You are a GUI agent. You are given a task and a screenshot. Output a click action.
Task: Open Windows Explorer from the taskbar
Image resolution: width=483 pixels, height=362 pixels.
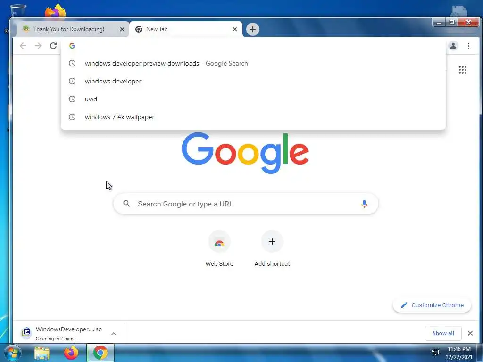click(x=42, y=353)
